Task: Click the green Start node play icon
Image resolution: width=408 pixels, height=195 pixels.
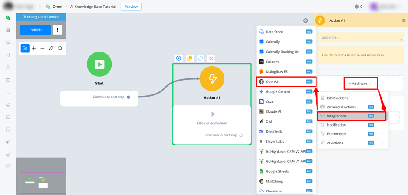Action: tap(99, 64)
